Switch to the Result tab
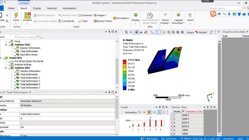The image size is (249, 140). pyautogui.click(x=24, y=8)
